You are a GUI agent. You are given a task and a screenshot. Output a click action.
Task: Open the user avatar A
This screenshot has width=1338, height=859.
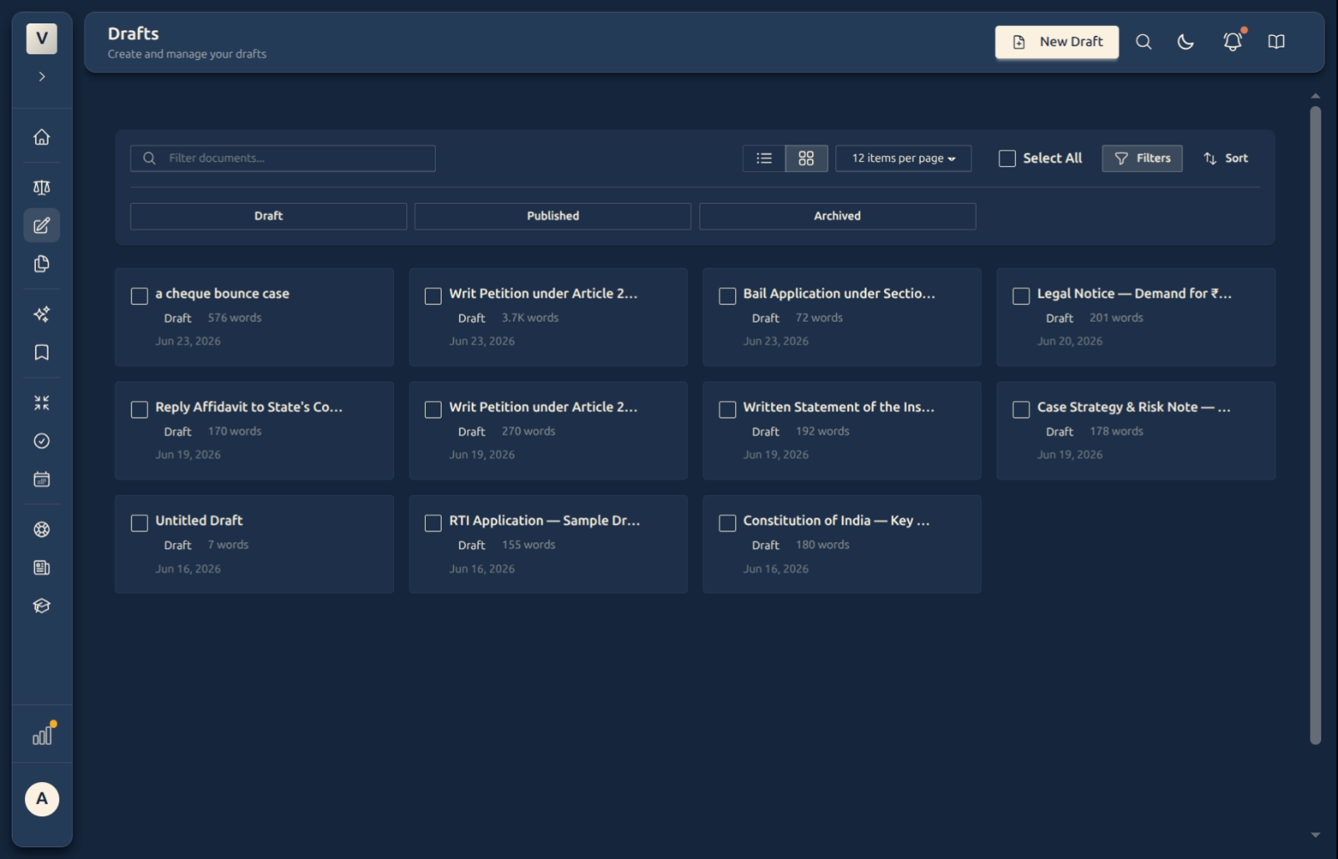[42, 800]
